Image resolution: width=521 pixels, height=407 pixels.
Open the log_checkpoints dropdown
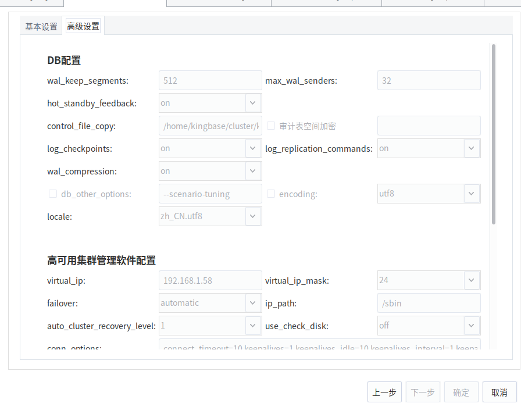pyautogui.click(x=253, y=148)
